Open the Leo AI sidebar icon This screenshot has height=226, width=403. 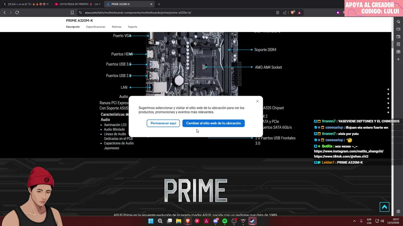click(x=398, y=21)
